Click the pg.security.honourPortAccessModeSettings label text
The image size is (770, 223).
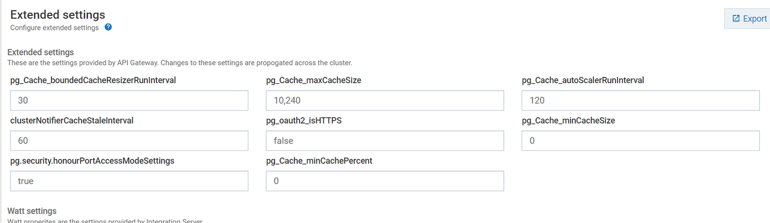(92, 161)
